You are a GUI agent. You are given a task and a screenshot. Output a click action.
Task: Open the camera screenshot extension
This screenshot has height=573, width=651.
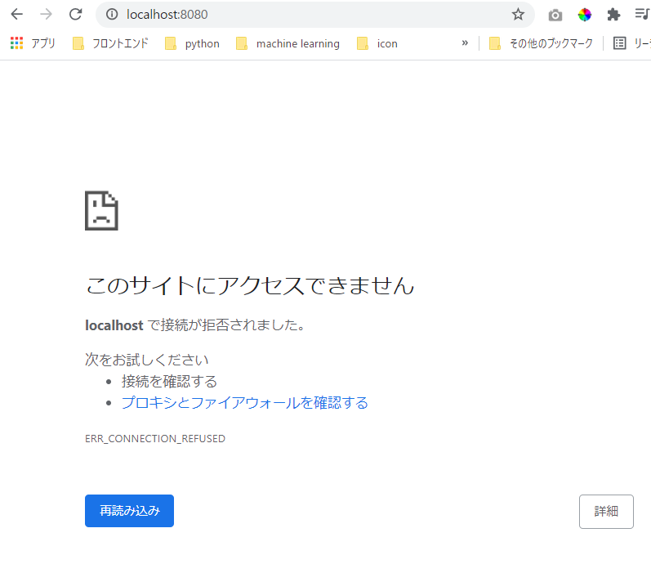(x=555, y=16)
